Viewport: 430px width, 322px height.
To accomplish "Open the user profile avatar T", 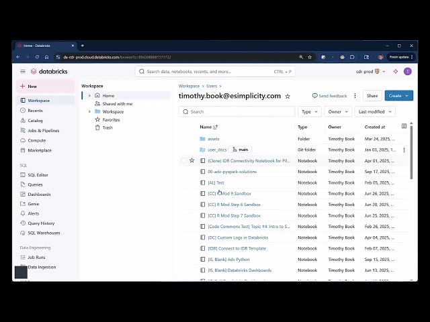I will tap(408, 72).
